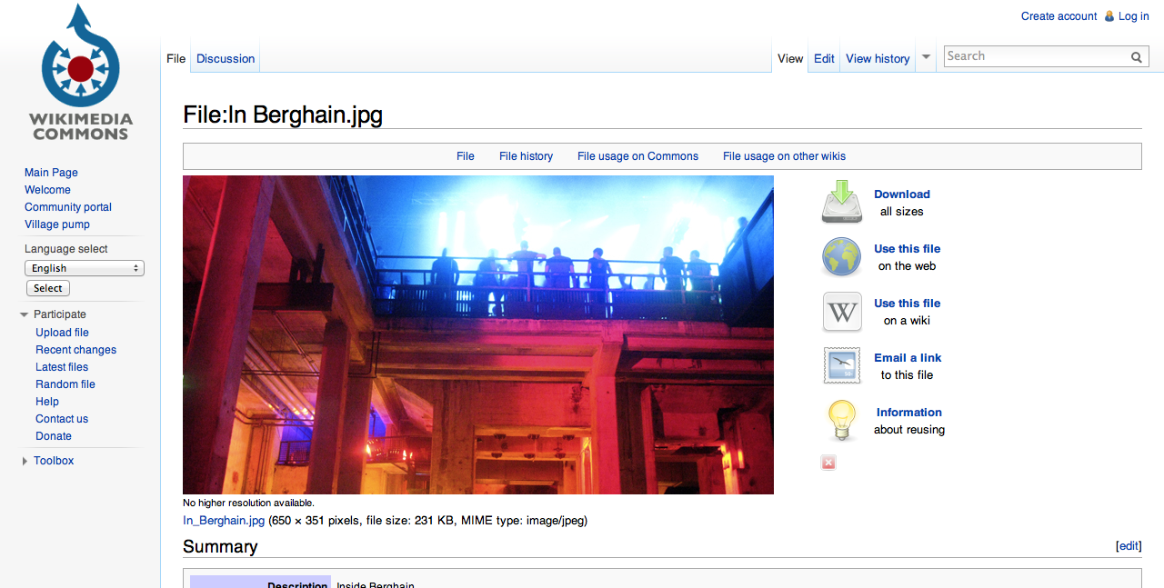Select the File namespace tab

pos(176,58)
